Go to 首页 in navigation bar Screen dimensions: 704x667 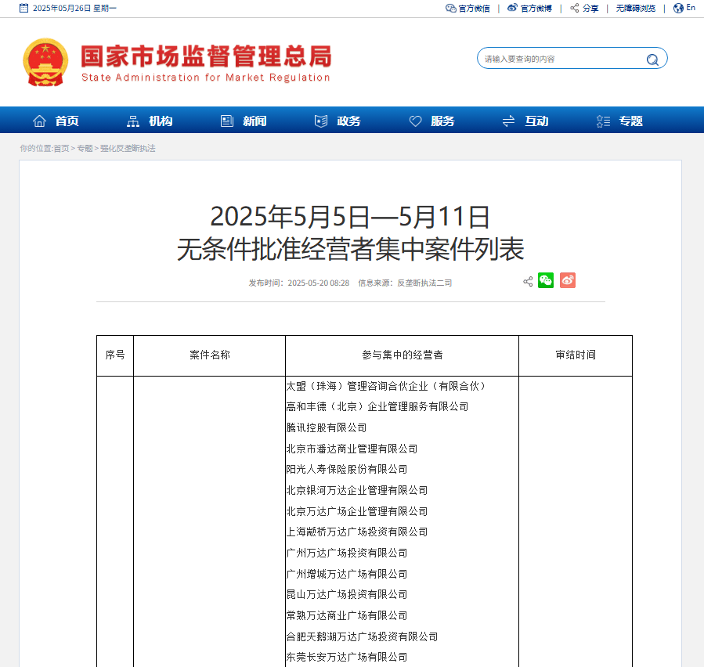[x=56, y=121]
